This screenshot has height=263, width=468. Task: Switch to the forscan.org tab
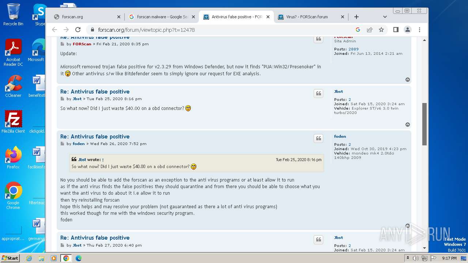(x=87, y=17)
